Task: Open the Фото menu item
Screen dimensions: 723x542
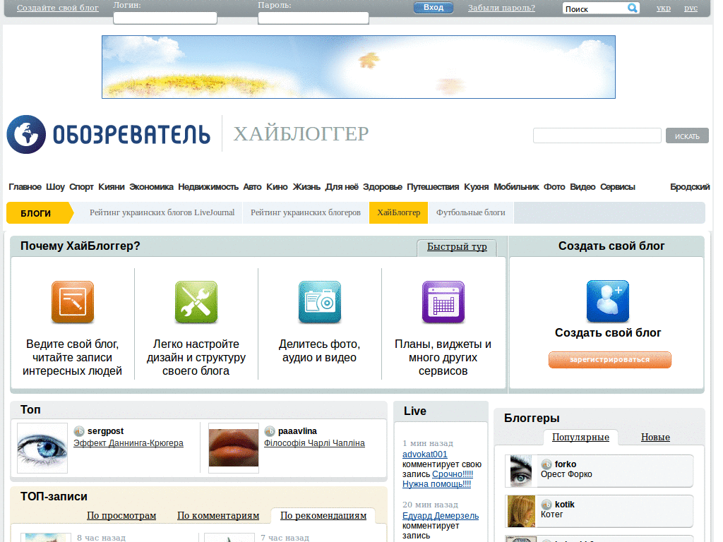Action: 554,186
